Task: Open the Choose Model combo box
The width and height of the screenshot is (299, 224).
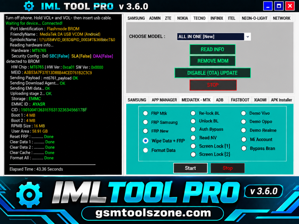Action: click(x=214, y=36)
